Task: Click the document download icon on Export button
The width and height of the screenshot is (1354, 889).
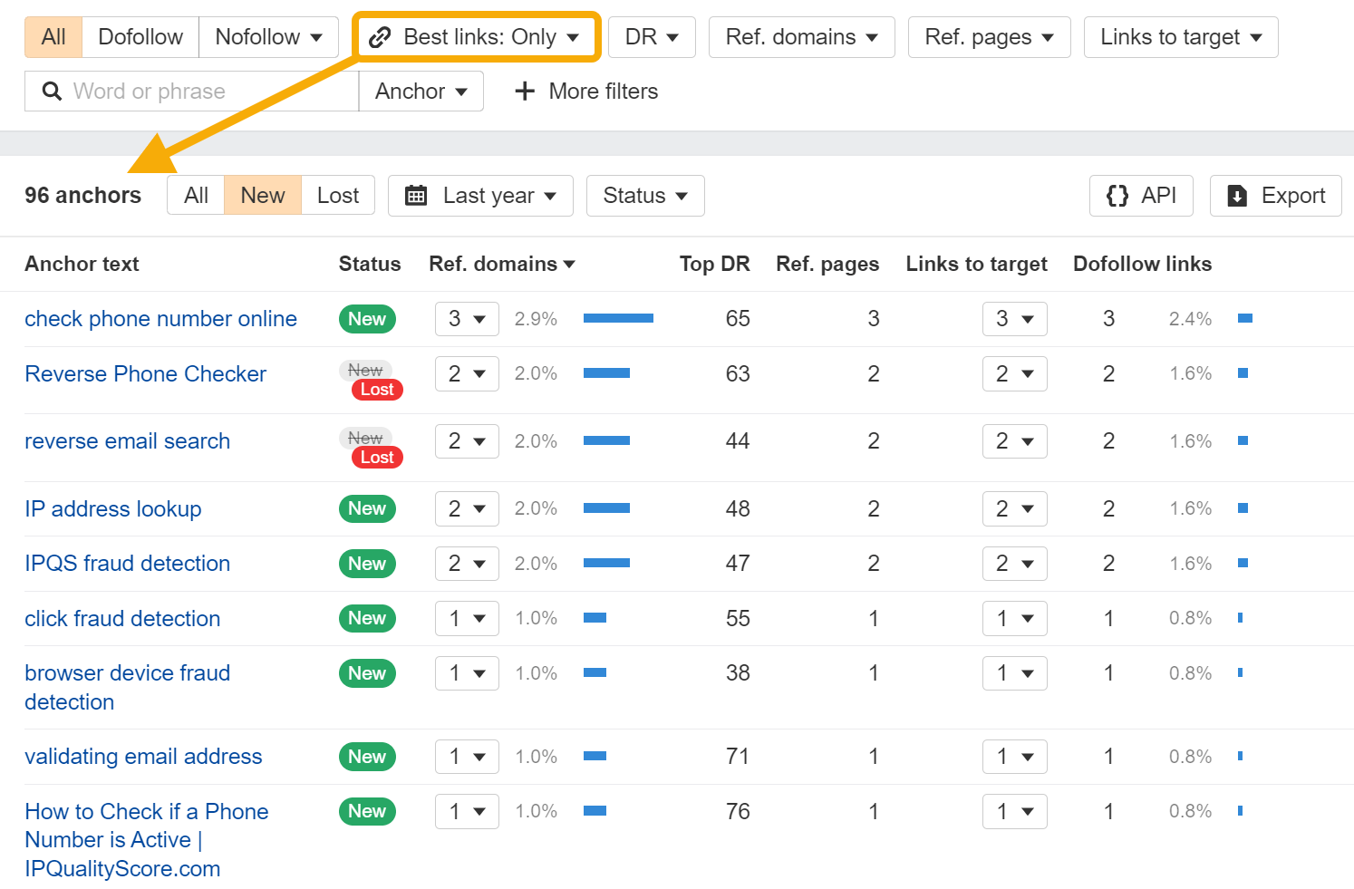Action: (x=1238, y=195)
